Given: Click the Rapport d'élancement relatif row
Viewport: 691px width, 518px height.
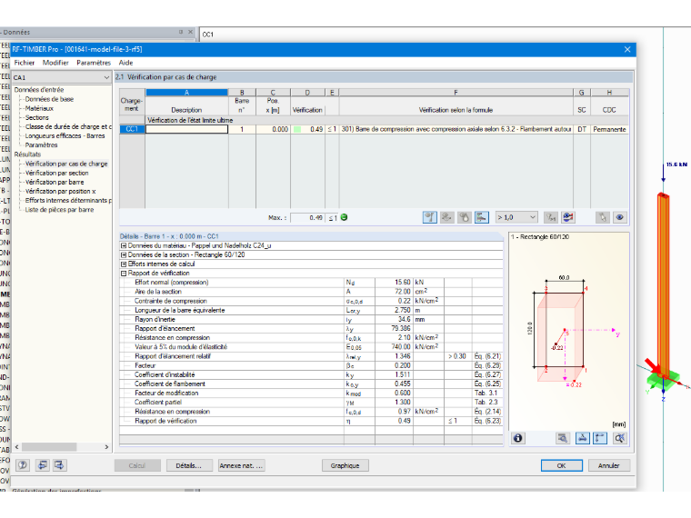Looking at the screenshot, I should 311,356.
